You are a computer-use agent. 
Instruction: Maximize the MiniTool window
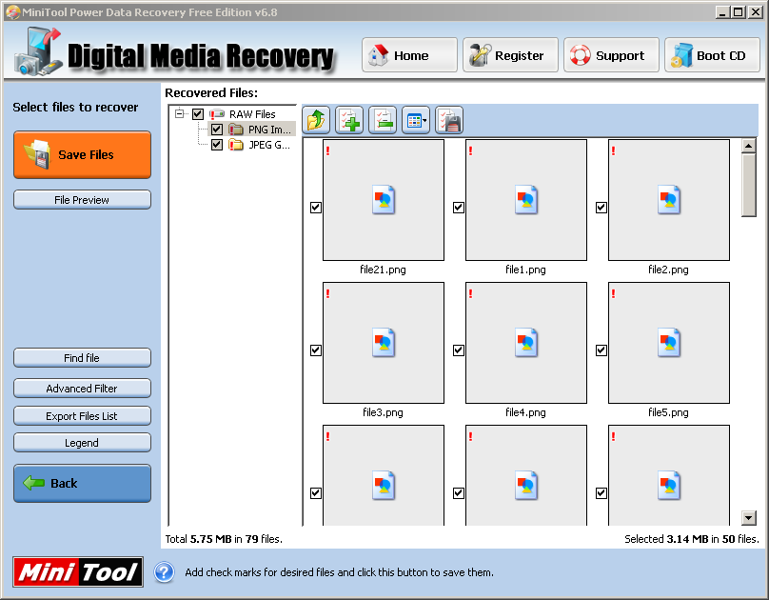click(x=739, y=11)
